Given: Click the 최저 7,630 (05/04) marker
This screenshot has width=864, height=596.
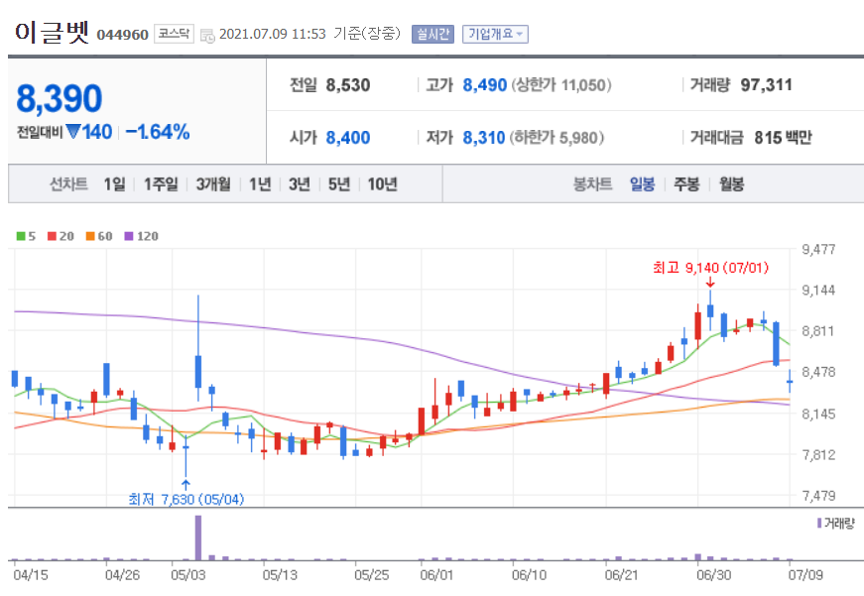Looking at the screenshot, I should (x=185, y=499).
